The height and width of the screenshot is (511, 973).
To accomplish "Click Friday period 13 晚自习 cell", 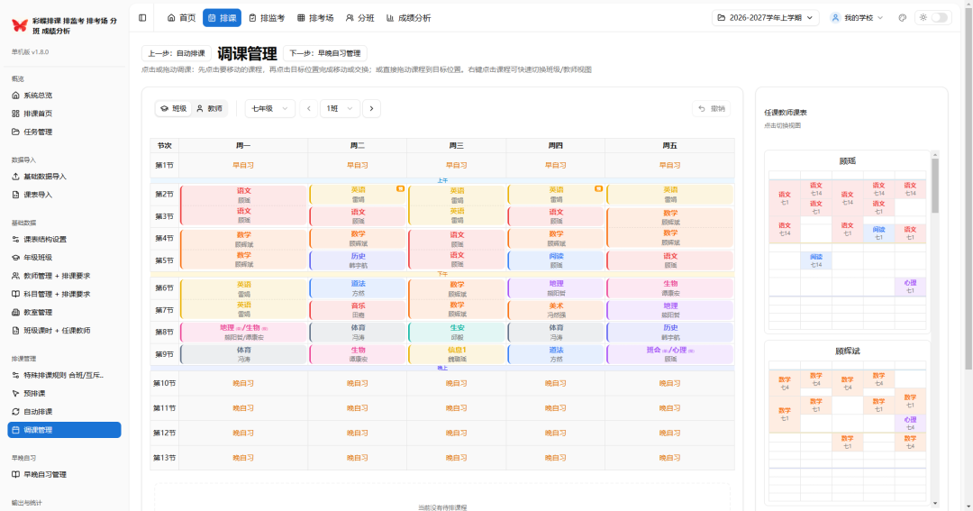I will 669,458.
